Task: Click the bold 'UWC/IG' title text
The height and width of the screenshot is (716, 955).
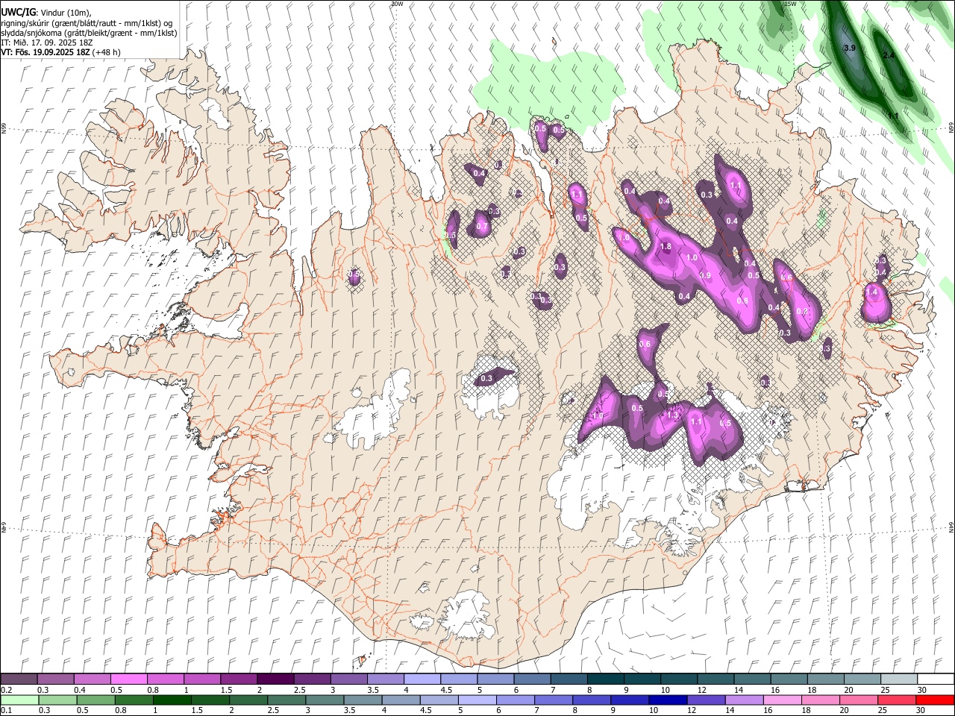Action: click(18, 13)
